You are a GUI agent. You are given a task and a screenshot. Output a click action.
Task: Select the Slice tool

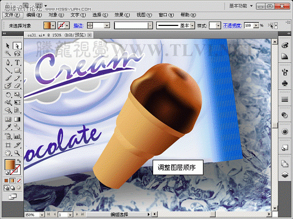point(17,145)
